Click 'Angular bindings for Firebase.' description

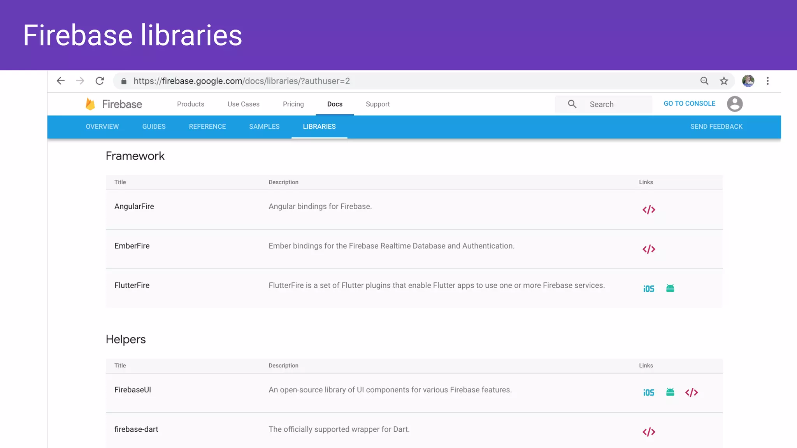(320, 206)
